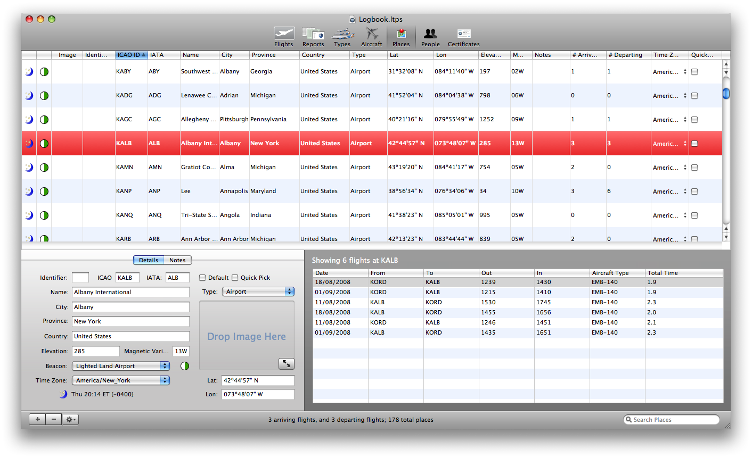Open the Time Zone dropdown showing America/New_York
The height and width of the screenshot is (458, 752).
click(121, 380)
